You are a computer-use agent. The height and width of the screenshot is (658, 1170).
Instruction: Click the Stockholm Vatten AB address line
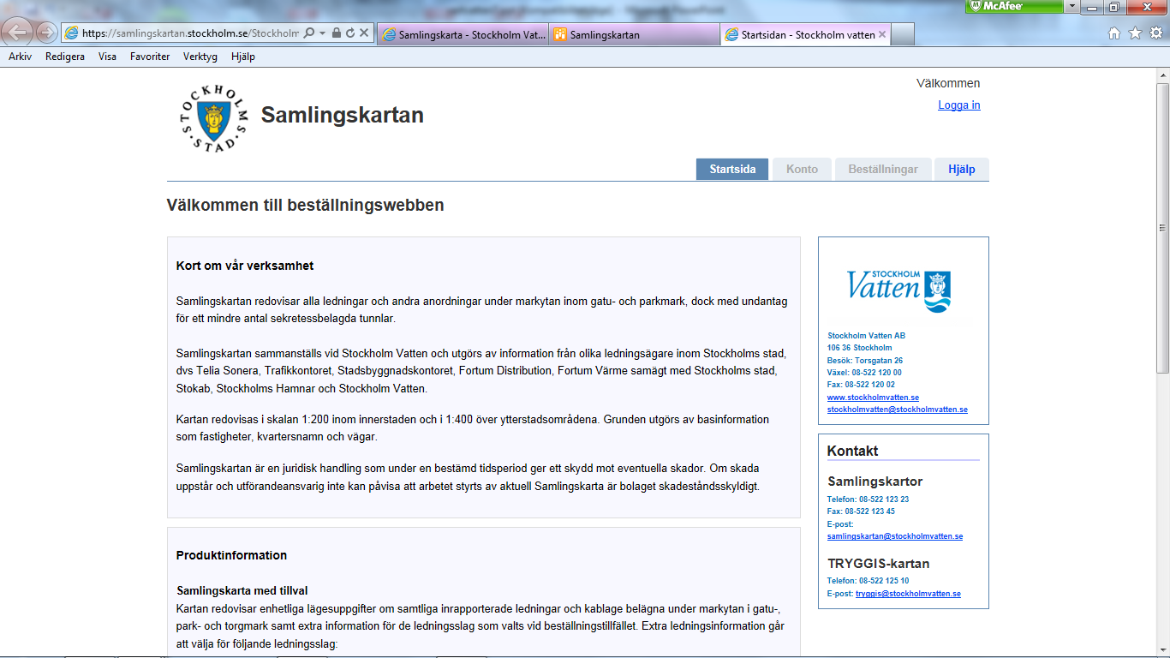866,336
